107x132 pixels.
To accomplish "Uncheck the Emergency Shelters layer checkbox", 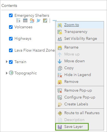I will 11,15.
